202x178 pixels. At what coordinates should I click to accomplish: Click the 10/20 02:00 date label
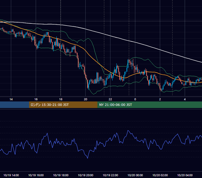tap(160, 175)
